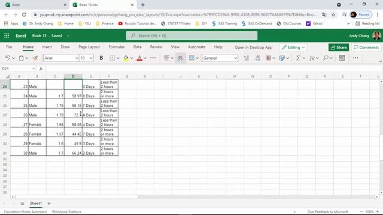Click the Share button
The height and width of the screenshot is (215, 383).
point(339,48)
